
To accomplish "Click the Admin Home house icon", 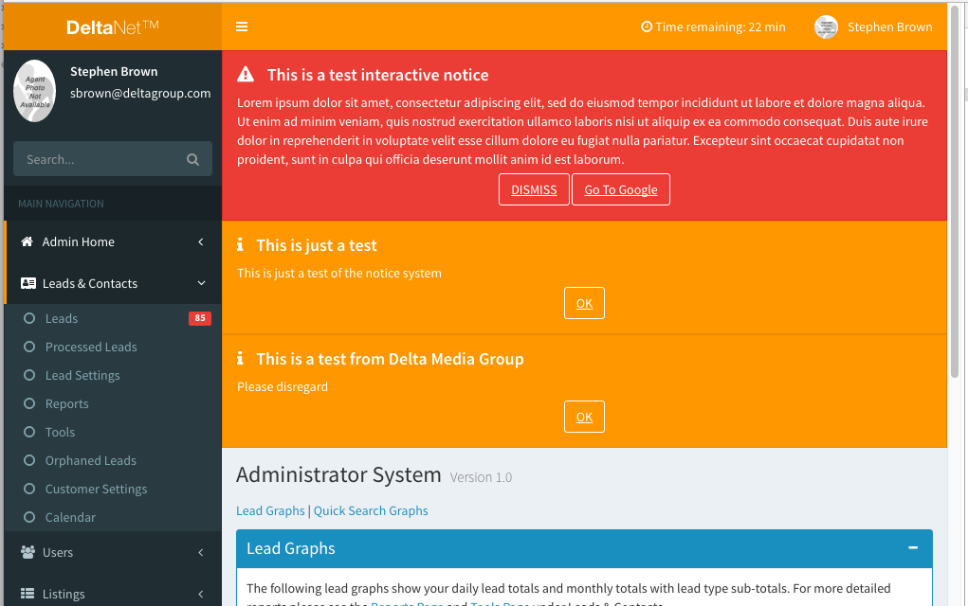I will click(27, 241).
